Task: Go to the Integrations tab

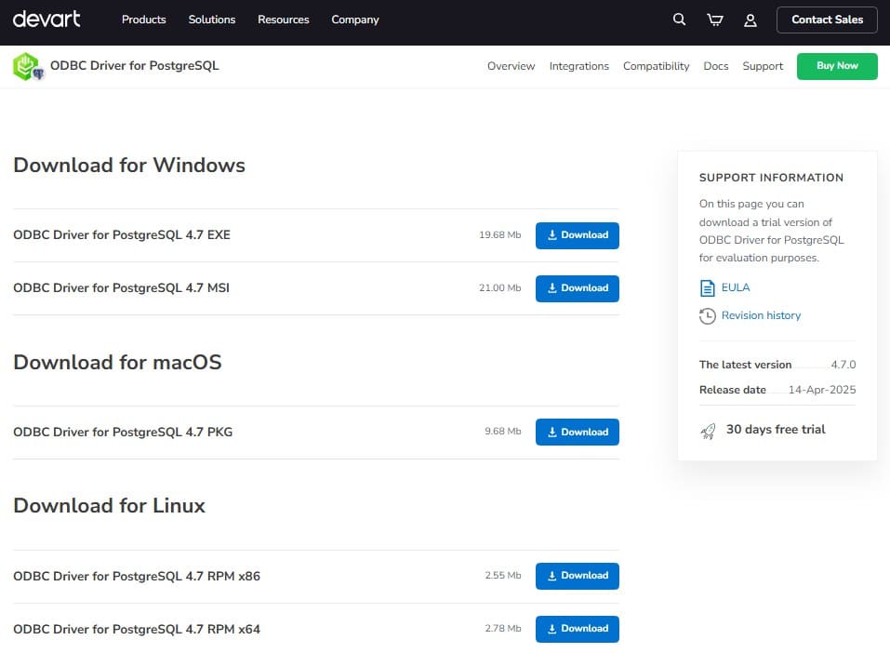Action: point(579,66)
